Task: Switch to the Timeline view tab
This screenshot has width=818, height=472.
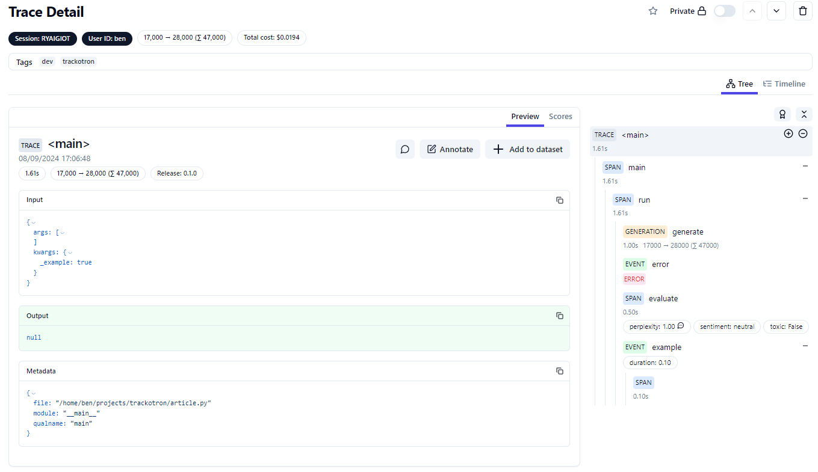Action: pos(784,84)
